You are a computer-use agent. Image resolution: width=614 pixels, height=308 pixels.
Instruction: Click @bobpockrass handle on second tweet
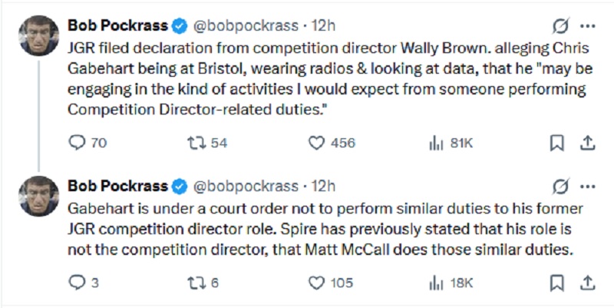(x=244, y=187)
